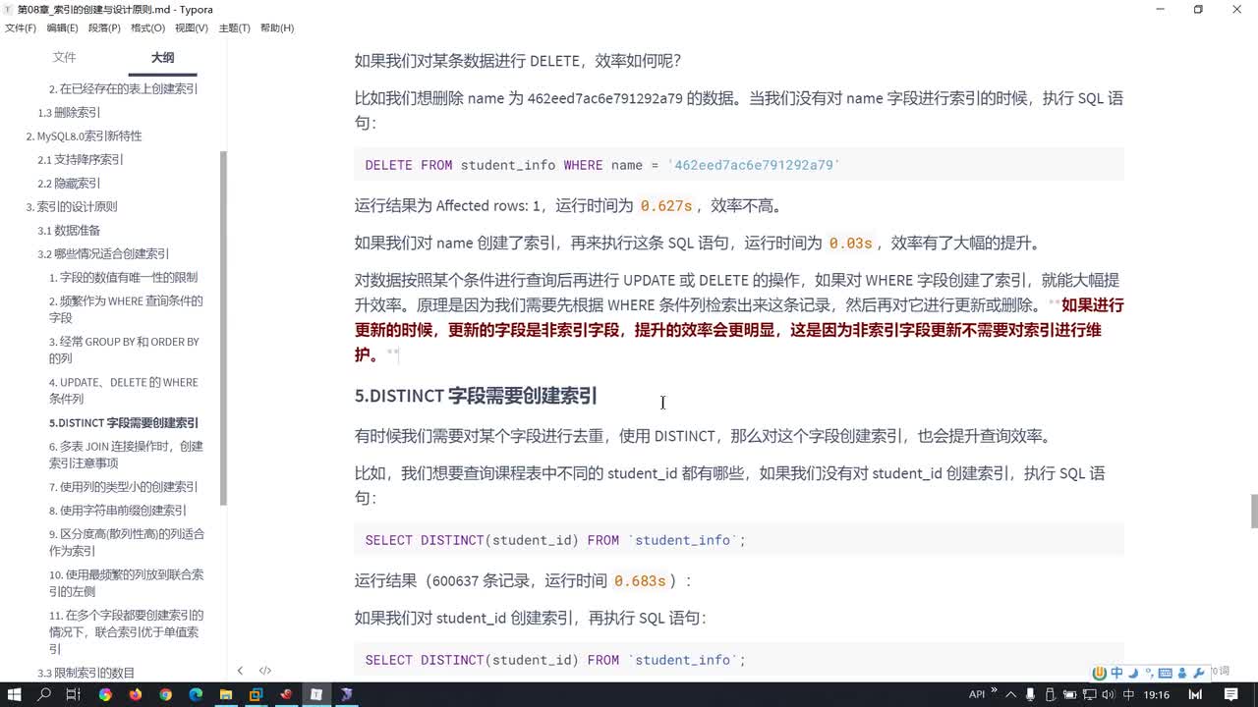1258x707 pixels.
Task: Open IME wrench settings icon
Action: [x=1198, y=673]
